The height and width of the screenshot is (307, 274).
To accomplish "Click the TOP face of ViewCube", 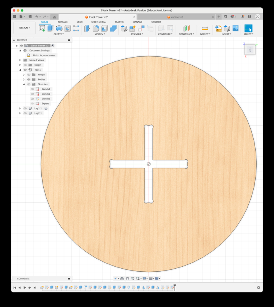I will point(250,50).
